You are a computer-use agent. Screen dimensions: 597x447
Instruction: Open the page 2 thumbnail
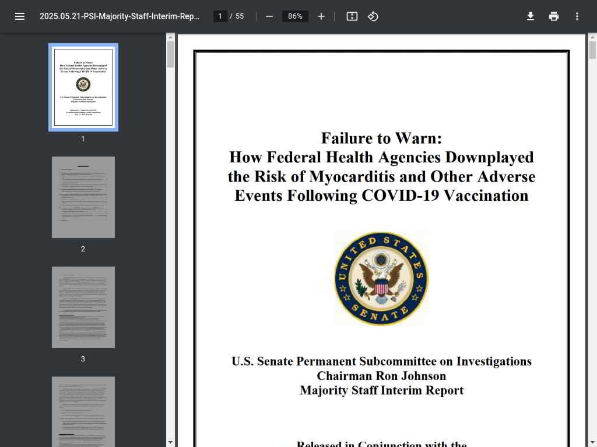pyautogui.click(x=83, y=197)
